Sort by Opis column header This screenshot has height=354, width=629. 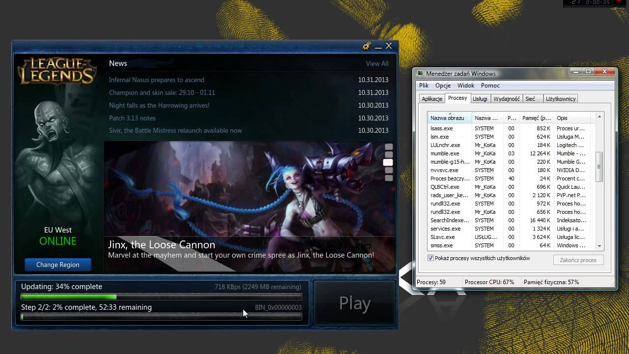tap(572, 118)
